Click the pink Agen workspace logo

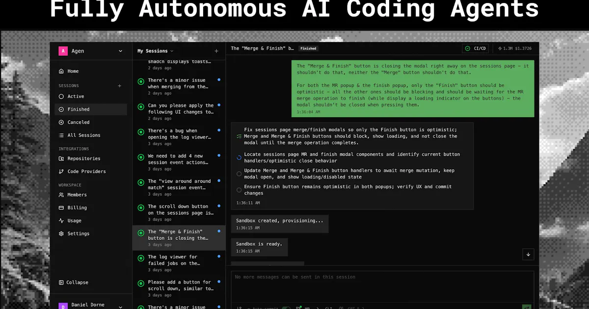(63, 51)
